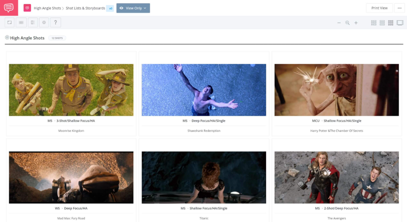Click the Moonrise Kingdom caption
The height and width of the screenshot is (222, 407).
click(71, 131)
